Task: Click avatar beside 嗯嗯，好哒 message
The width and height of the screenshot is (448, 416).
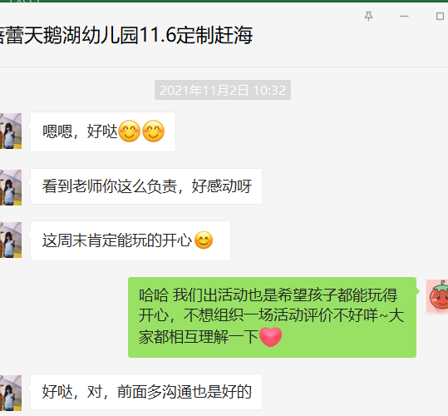Action: (11, 131)
